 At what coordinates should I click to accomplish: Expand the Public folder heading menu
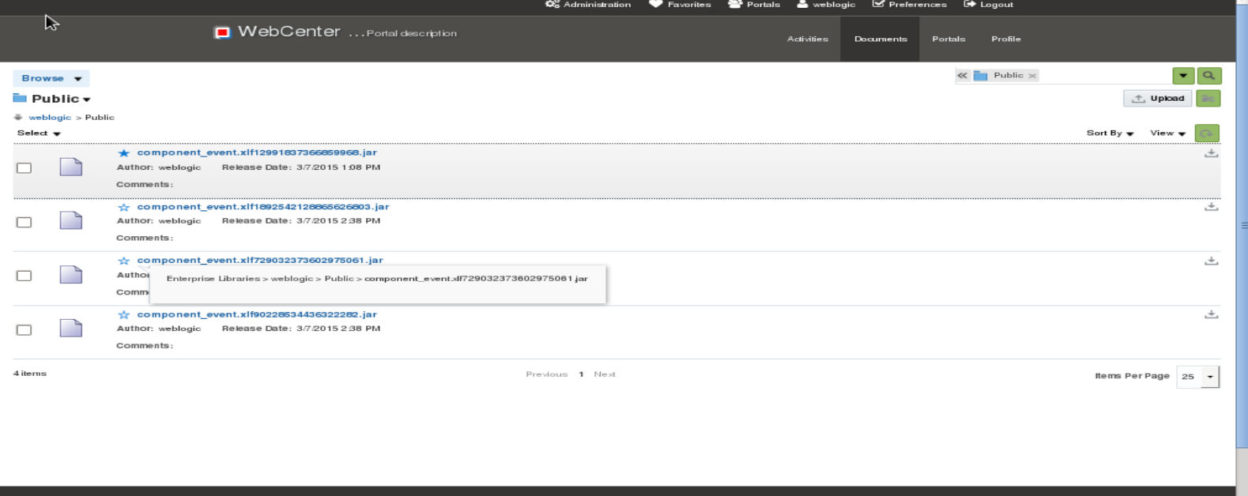coord(87,100)
